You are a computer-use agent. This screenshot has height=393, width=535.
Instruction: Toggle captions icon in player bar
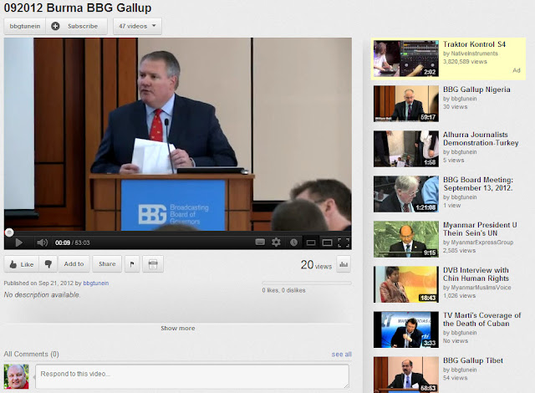tap(260, 242)
